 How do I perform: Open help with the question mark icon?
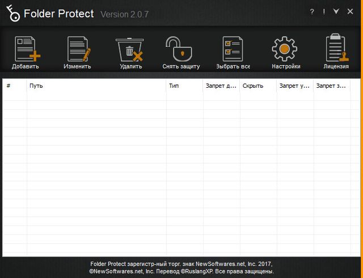pyautogui.click(x=312, y=12)
